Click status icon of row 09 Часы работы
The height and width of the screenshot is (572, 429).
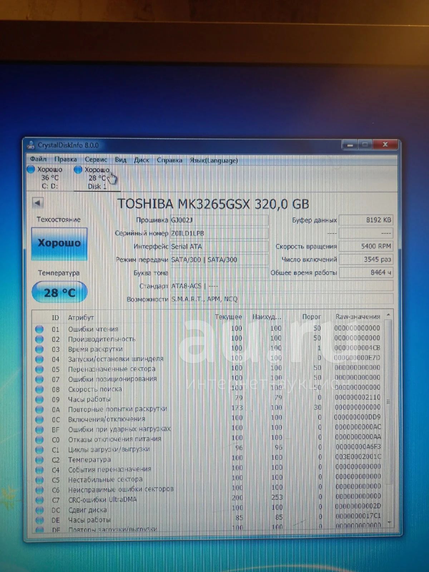coord(39,400)
